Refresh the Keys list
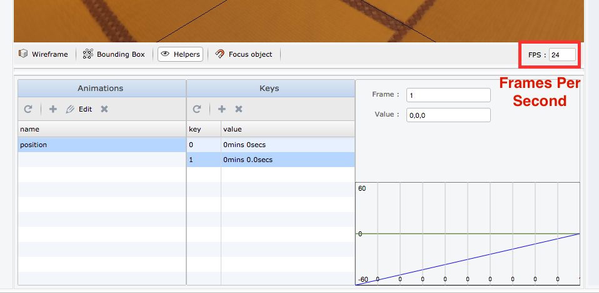 pos(197,109)
